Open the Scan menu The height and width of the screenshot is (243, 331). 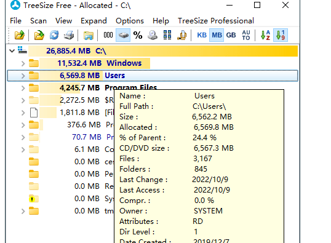pos(38,21)
